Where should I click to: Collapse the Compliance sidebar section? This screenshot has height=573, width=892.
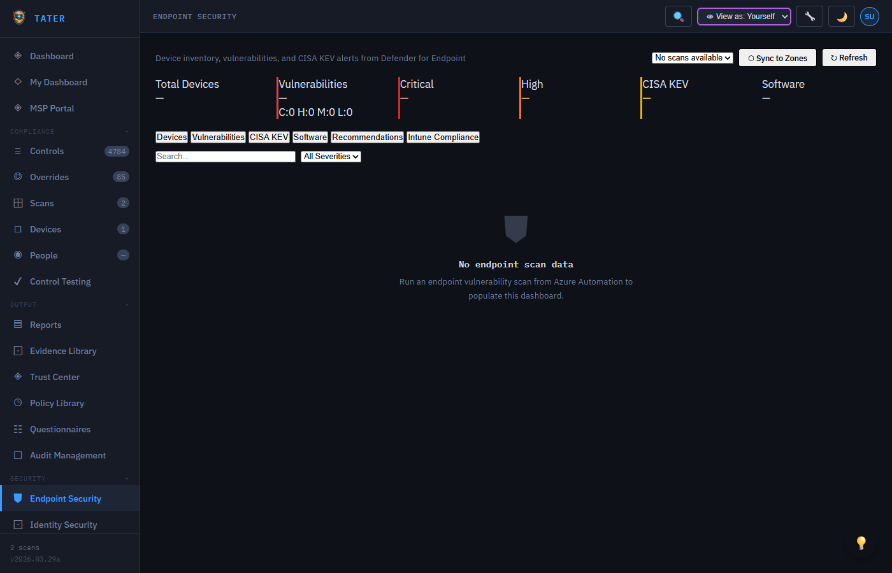click(x=70, y=132)
